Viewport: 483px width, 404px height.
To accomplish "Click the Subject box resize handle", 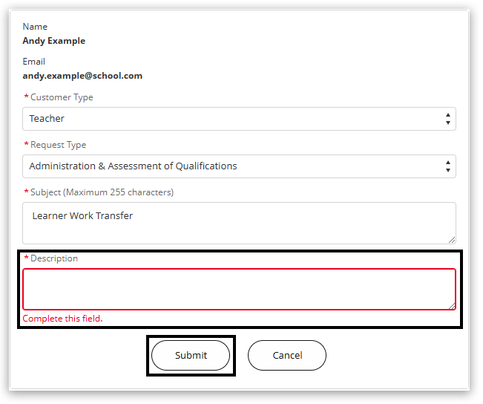I will pyautogui.click(x=452, y=240).
